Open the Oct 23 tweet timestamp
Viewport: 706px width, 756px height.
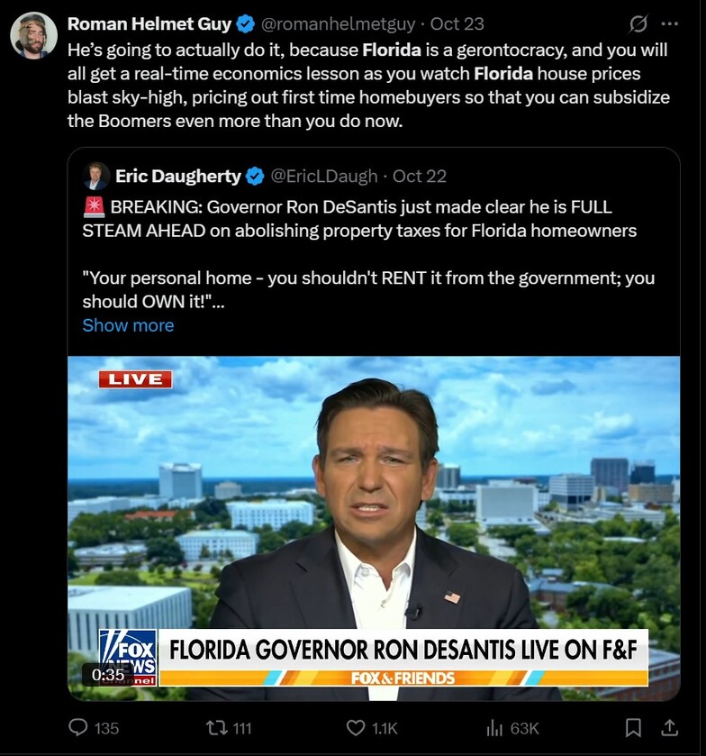[x=457, y=23]
